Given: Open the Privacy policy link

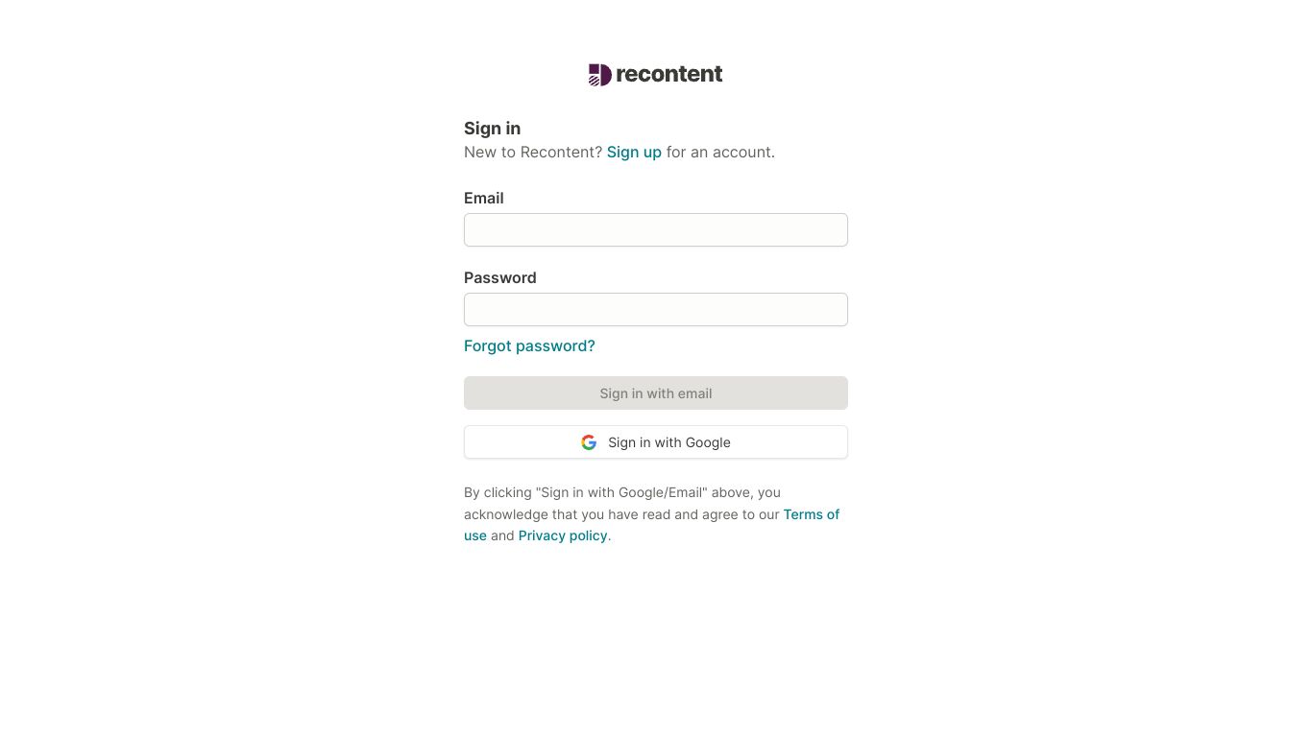Looking at the screenshot, I should (x=563, y=535).
